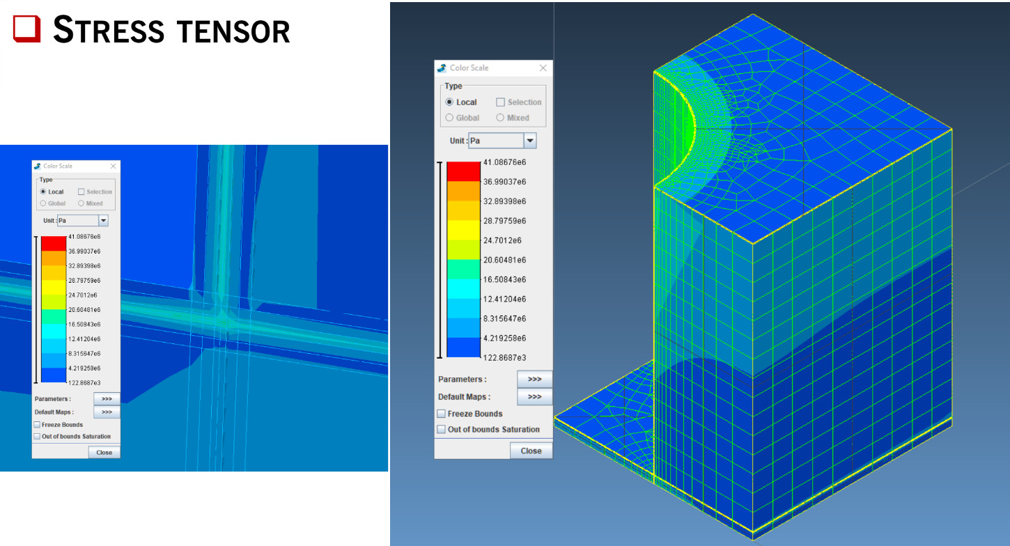The width and height of the screenshot is (1010, 546).
Task: Click the Color Scale icon in the larger dialog title
Action: point(442,68)
